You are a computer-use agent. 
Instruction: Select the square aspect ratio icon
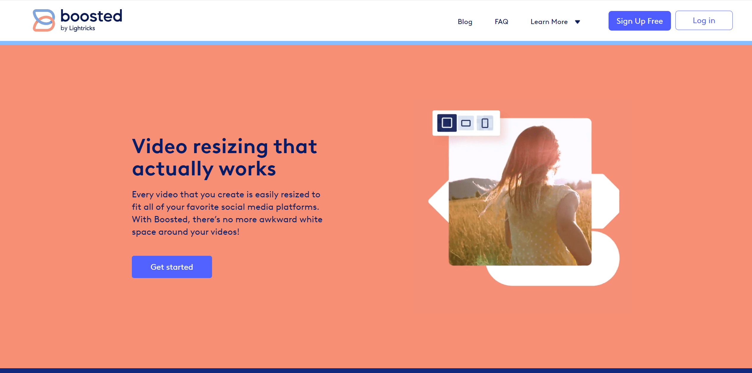pos(447,123)
